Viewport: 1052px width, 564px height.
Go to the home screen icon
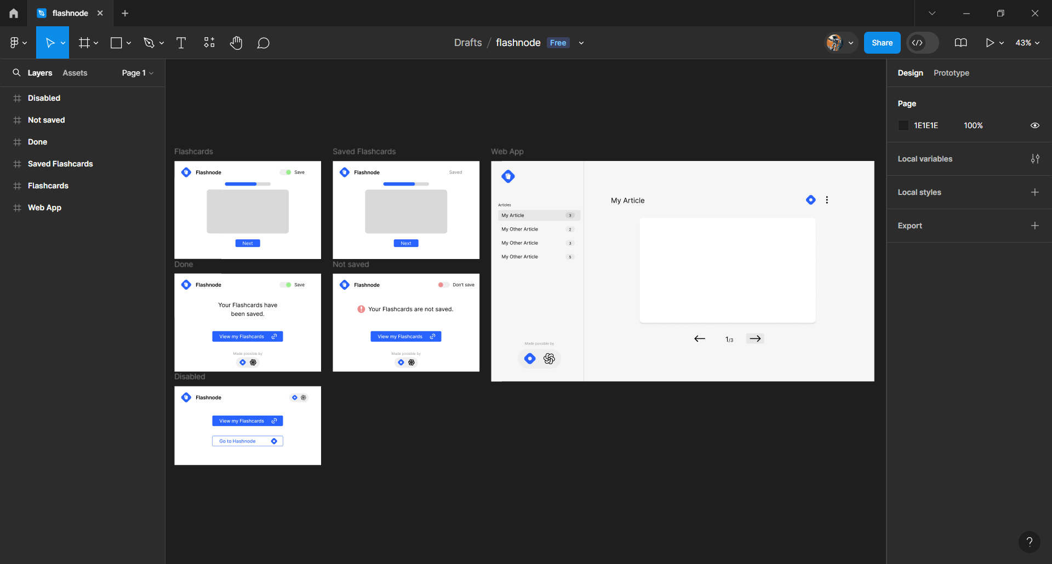(x=14, y=13)
